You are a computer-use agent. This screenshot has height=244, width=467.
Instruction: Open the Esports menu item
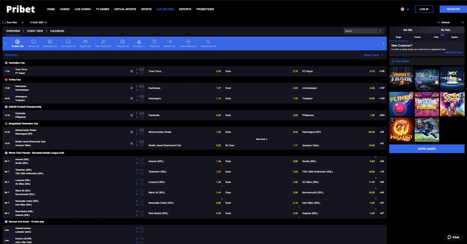[x=185, y=9]
